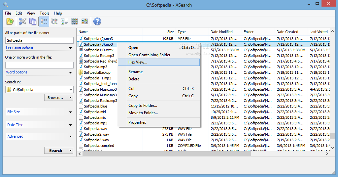Sort by Date Modified column header
Viewport: 338px width, 177px height.
tap(225, 32)
